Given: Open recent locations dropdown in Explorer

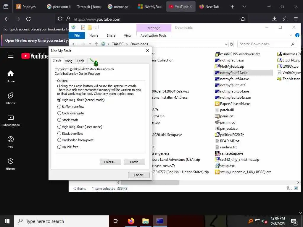Looking at the screenshot, I should 90,44.
